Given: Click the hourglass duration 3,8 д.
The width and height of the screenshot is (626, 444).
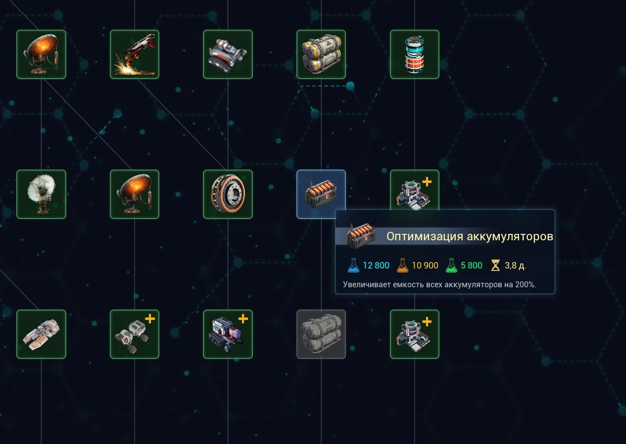Looking at the screenshot, I should (508, 266).
